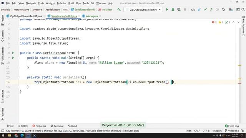Open the Structure tool window in sidebar
This screenshot has height=138, width=246.
[x=3, y=96]
